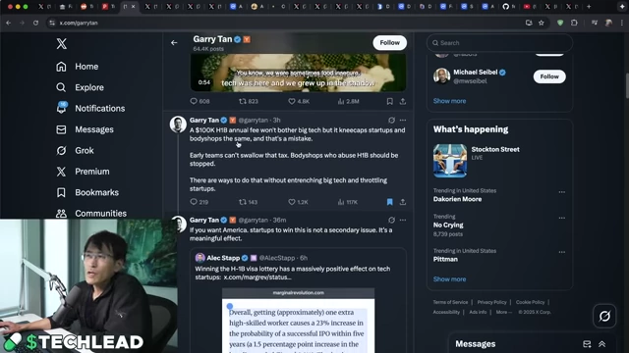The image size is (629, 353).
Task: Bookmark the video post
Action: pos(389,101)
